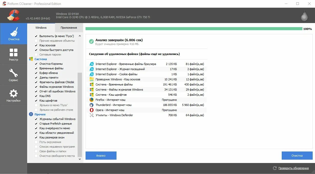Image resolution: width=315 pixels, height=174 pixels.
Task: Enable Список недавних программ checkbox
Action: click(x=36, y=147)
